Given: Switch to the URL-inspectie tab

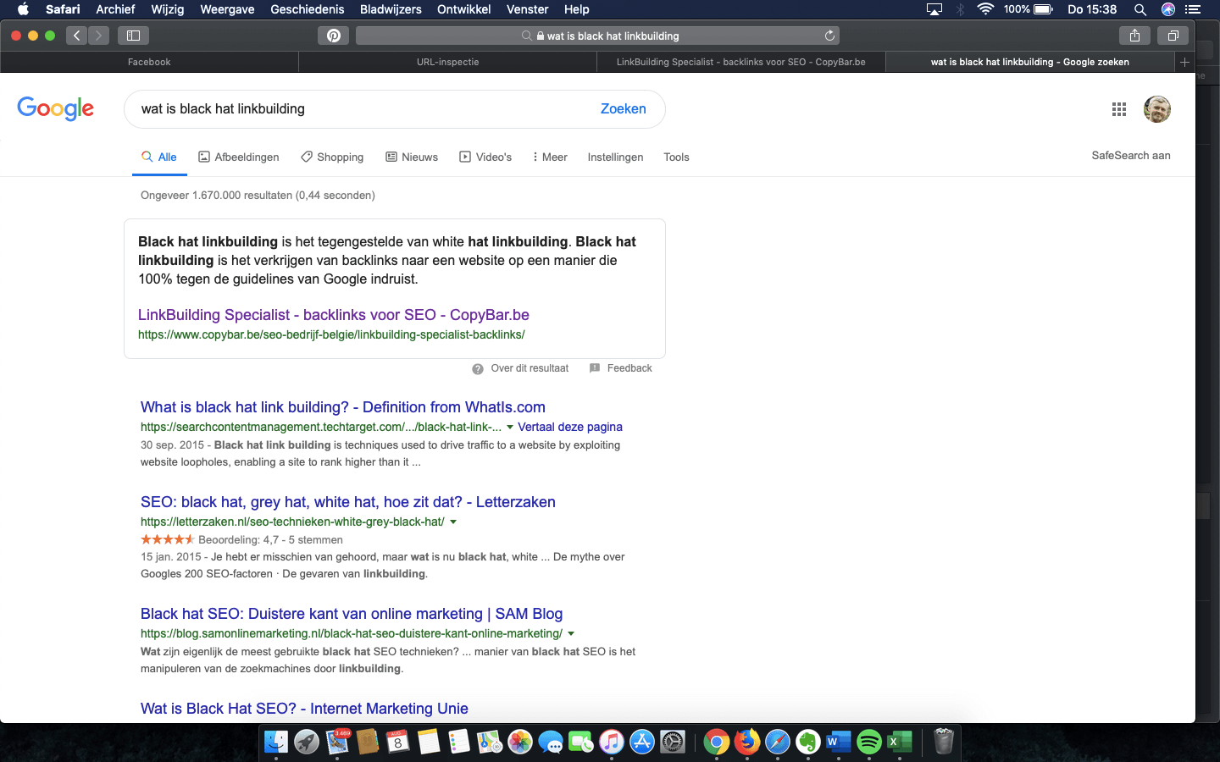Looking at the screenshot, I should (x=448, y=62).
